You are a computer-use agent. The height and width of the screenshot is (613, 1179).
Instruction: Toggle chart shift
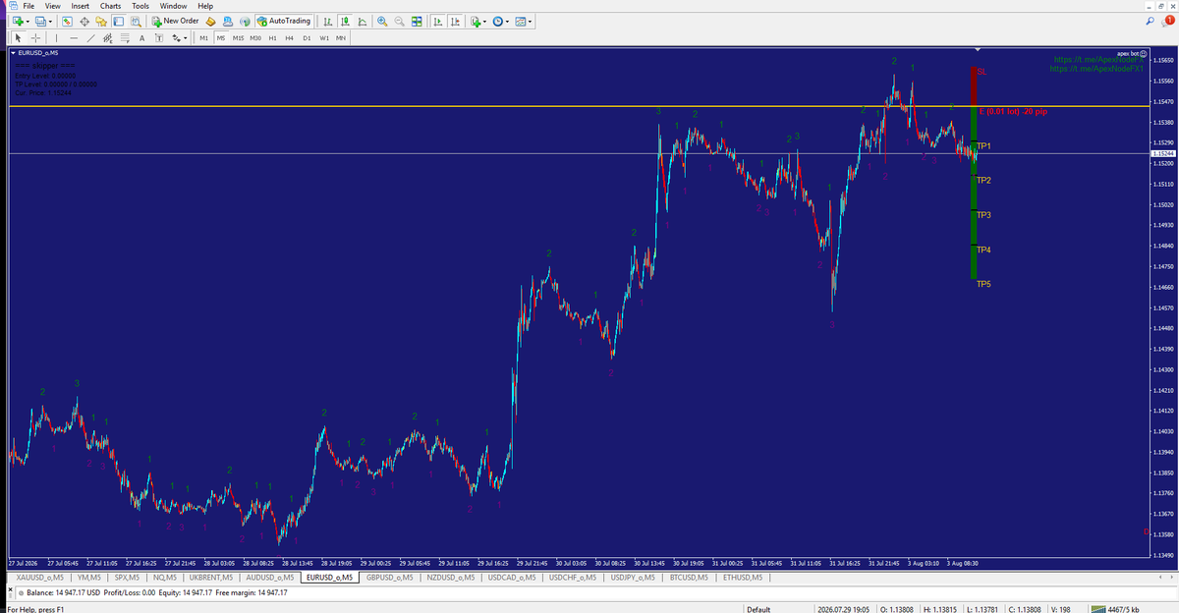pos(455,21)
